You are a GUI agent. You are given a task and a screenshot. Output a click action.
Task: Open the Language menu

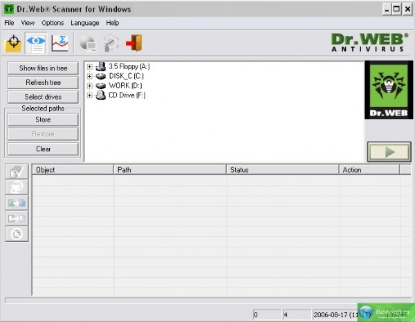tap(84, 23)
